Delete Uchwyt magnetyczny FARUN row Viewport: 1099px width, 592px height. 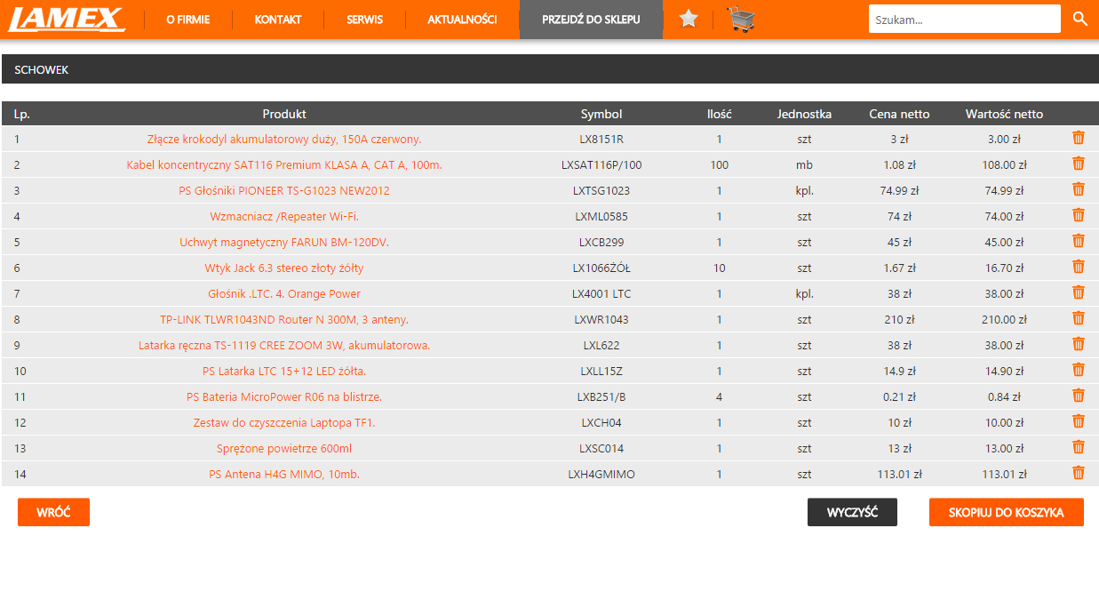pyautogui.click(x=1079, y=241)
